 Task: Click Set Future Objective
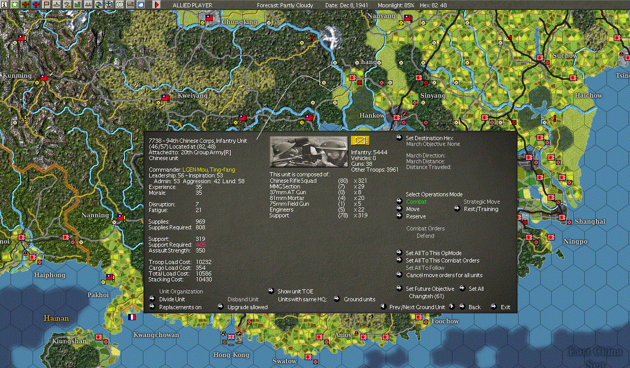[x=429, y=289]
